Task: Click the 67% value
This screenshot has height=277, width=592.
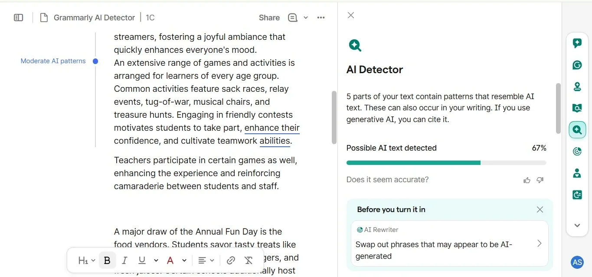Action: tap(539, 148)
